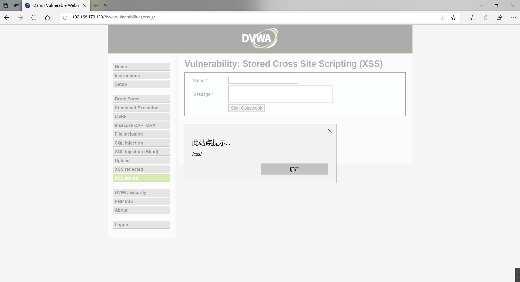Minimize the browser window
This screenshot has height=282, width=520.
tap(481, 5)
